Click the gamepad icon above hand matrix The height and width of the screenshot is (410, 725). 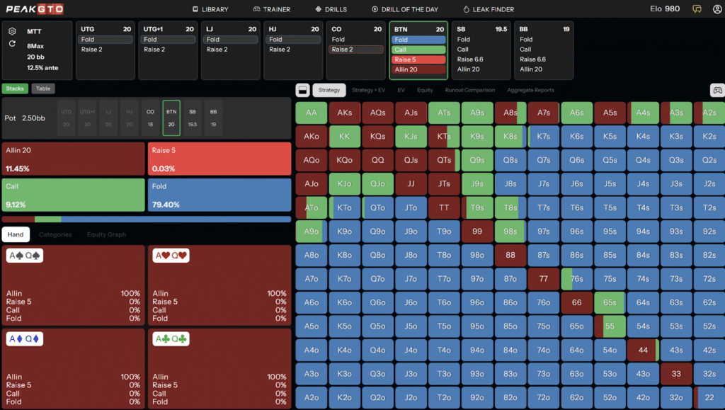pos(717,90)
